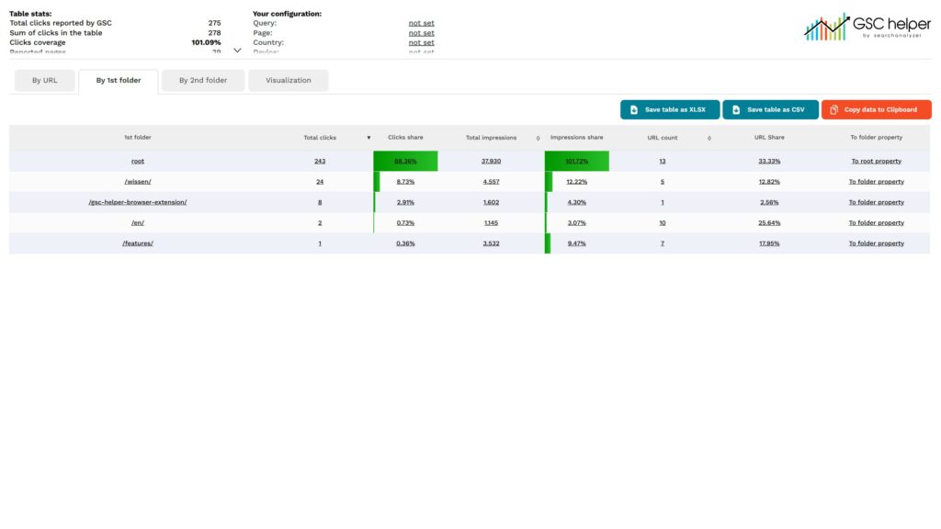Open the Country configuration 'not set' value
Image resolution: width=941 pixels, height=529 pixels.
coord(421,42)
